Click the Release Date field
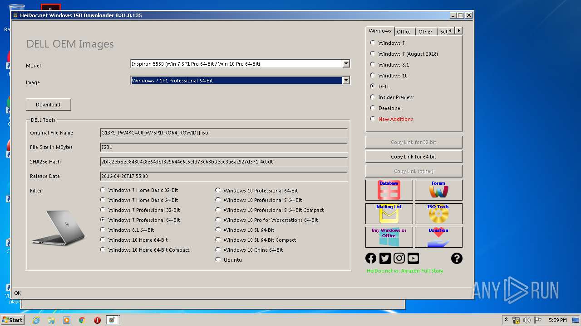This screenshot has height=326, width=581. [x=224, y=176]
